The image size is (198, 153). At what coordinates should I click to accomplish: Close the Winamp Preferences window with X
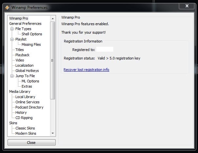(x=187, y=6)
